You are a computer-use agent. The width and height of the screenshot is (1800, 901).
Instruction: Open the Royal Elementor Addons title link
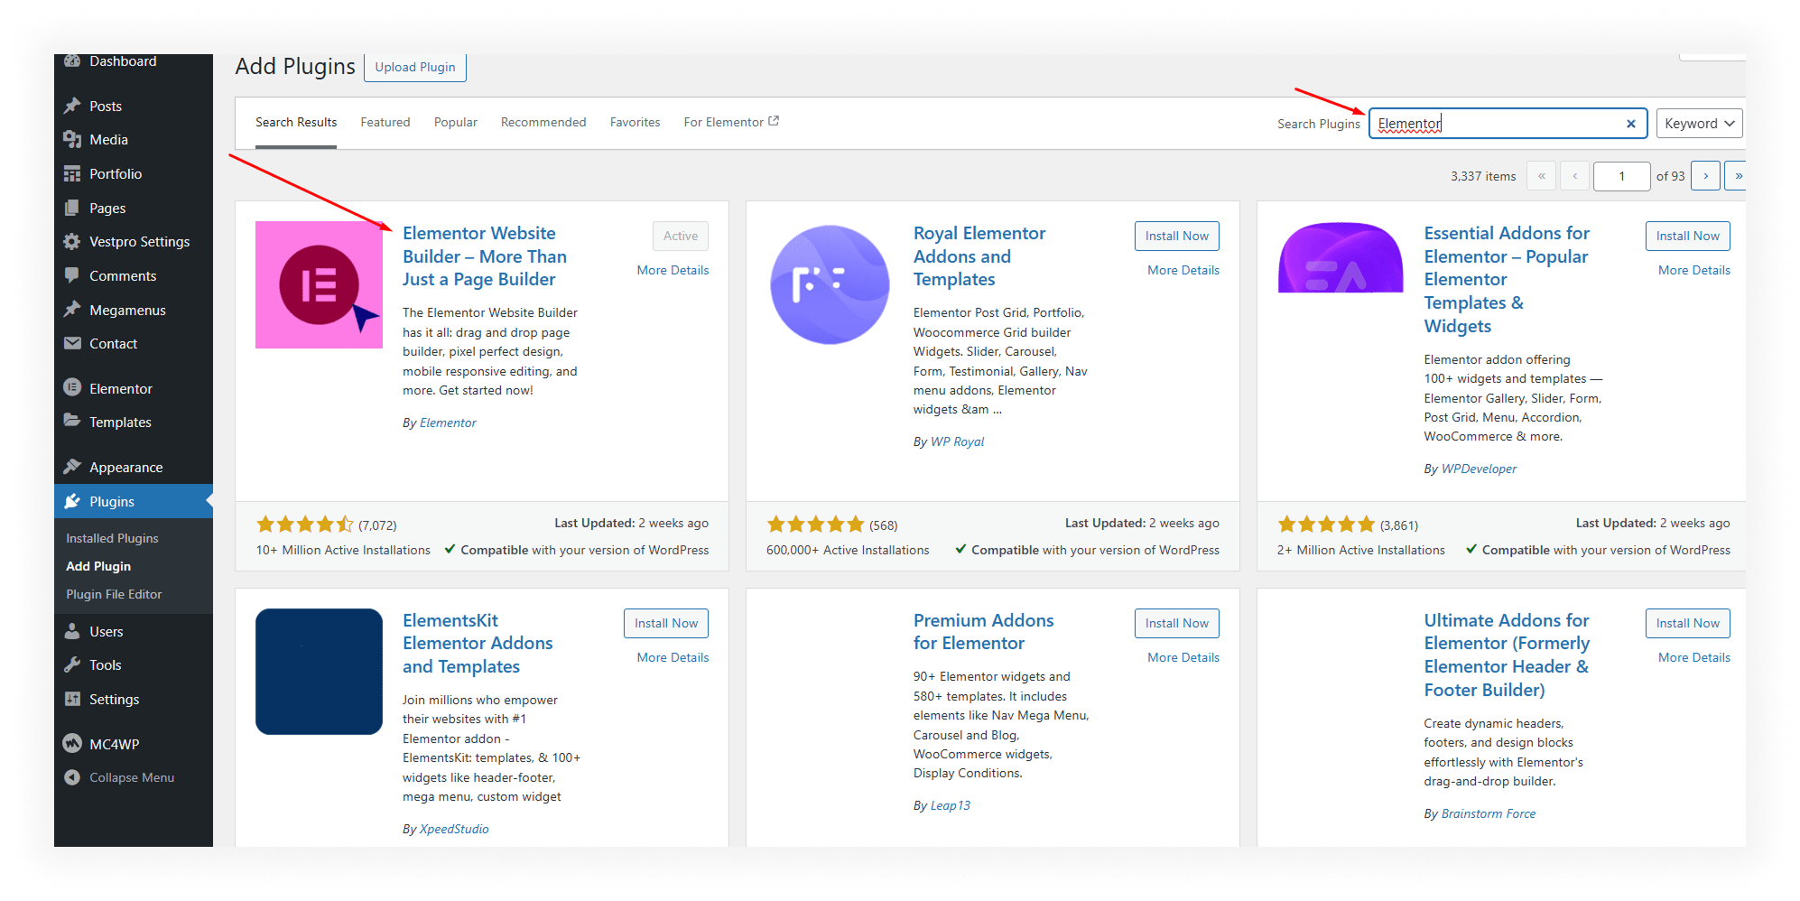[x=979, y=256]
